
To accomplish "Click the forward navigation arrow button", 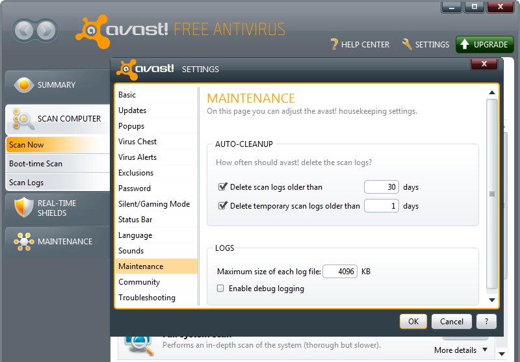I will (x=46, y=31).
